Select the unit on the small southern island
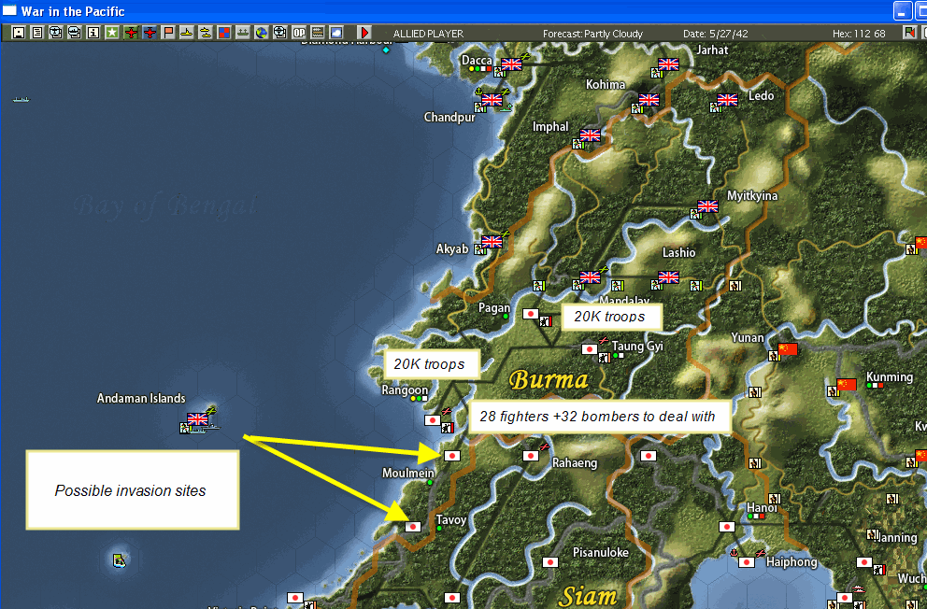The width and height of the screenshot is (927, 609). [x=120, y=559]
